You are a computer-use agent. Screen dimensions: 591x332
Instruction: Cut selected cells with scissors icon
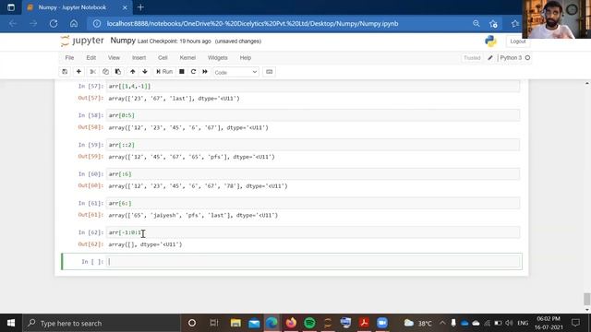92,72
